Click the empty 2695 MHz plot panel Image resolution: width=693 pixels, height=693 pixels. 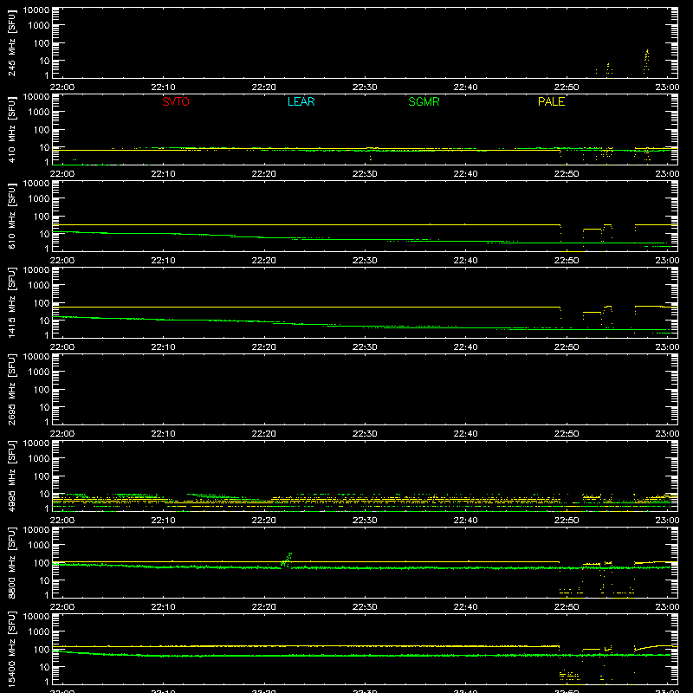pos(365,389)
